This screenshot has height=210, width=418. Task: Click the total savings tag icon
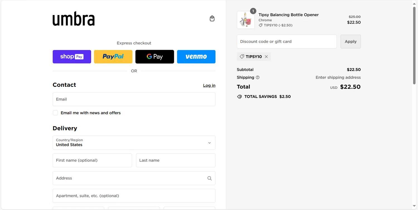click(x=239, y=97)
